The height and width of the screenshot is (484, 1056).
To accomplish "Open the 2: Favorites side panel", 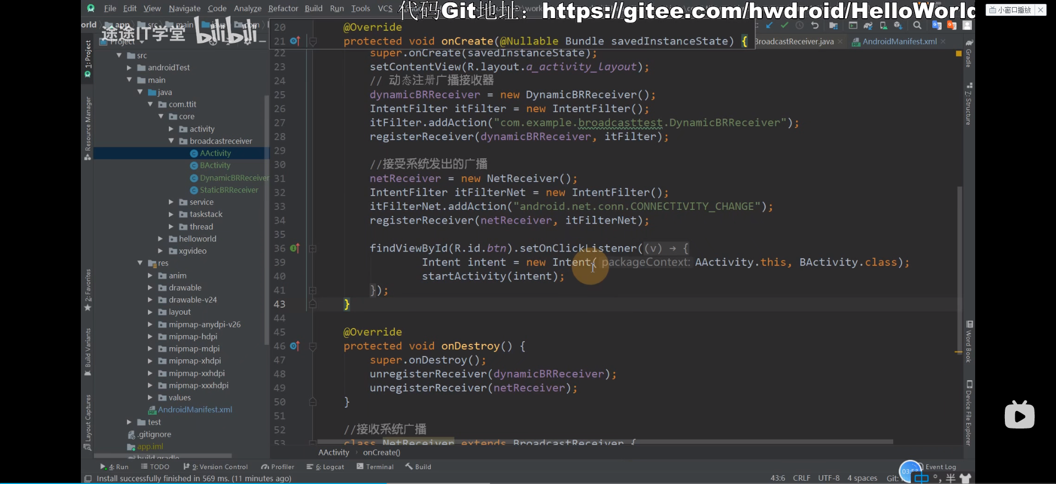I will tap(87, 290).
